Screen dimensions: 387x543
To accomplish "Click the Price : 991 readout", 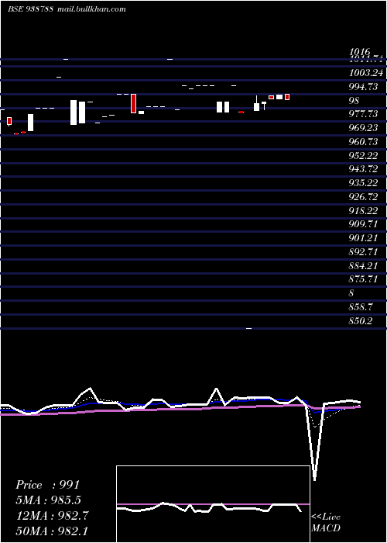I will coord(48,485).
